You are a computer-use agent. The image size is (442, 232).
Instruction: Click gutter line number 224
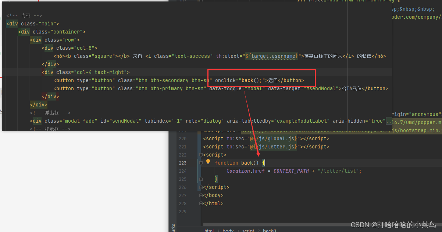pos(182,171)
